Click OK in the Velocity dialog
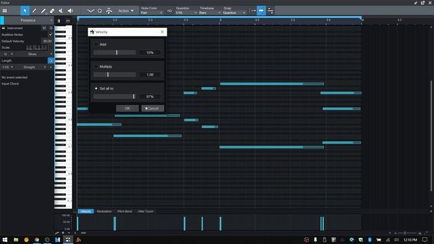The image size is (434, 244). (x=127, y=108)
